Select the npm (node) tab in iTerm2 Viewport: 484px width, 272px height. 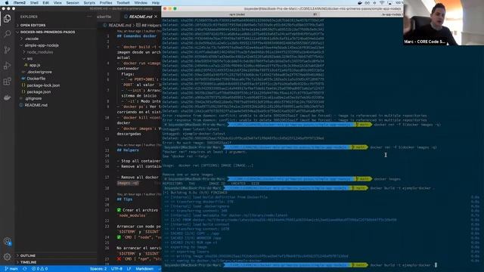(240, 14)
